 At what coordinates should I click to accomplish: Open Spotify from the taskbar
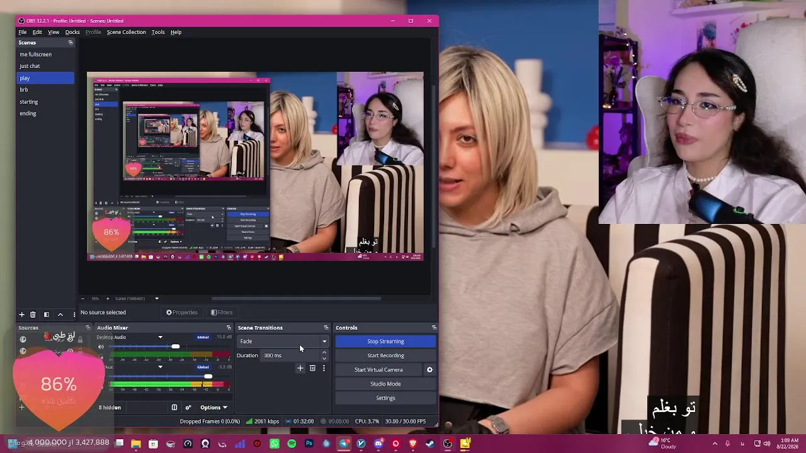click(292, 444)
